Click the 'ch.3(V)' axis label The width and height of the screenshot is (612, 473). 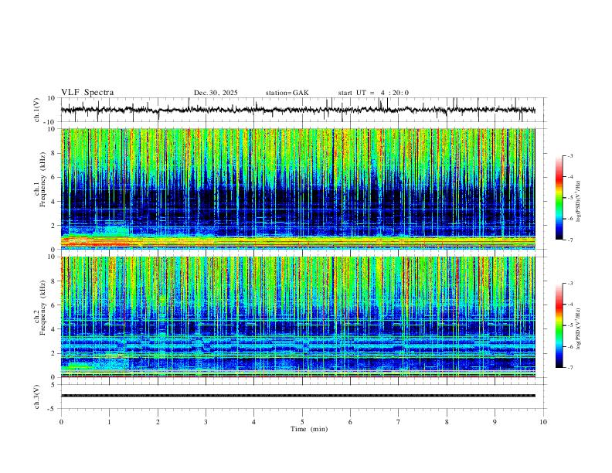[x=37, y=396]
